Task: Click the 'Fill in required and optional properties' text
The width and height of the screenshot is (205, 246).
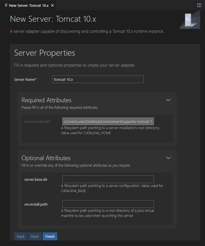Action: coord(75,65)
